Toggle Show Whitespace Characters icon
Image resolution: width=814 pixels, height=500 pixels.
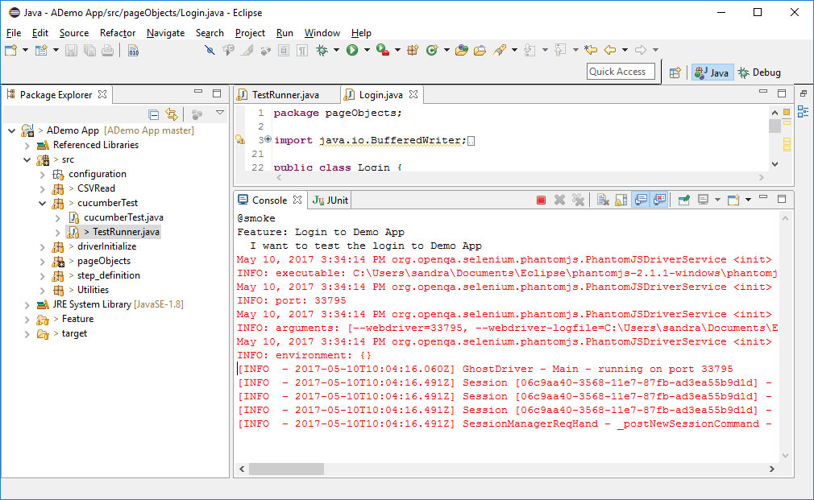point(302,50)
